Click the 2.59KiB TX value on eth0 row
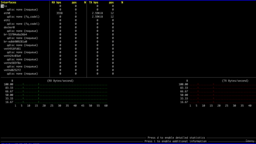This screenshot has height=144, width=256. (x=97, y=13)
